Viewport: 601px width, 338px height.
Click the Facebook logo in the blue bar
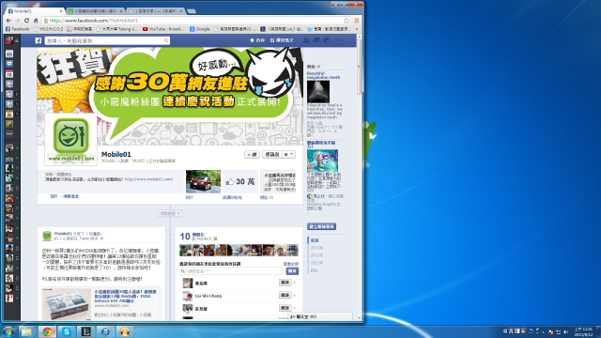click(x=39, y=40)
